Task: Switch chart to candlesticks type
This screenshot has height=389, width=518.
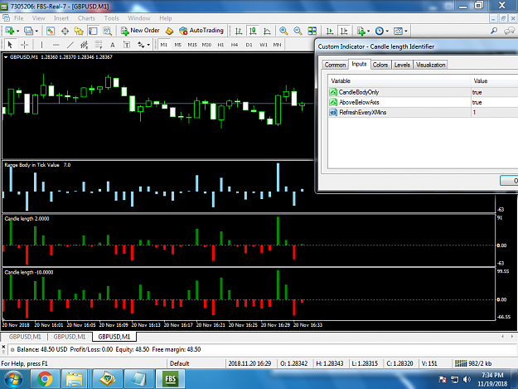Action: coord(253,31)
